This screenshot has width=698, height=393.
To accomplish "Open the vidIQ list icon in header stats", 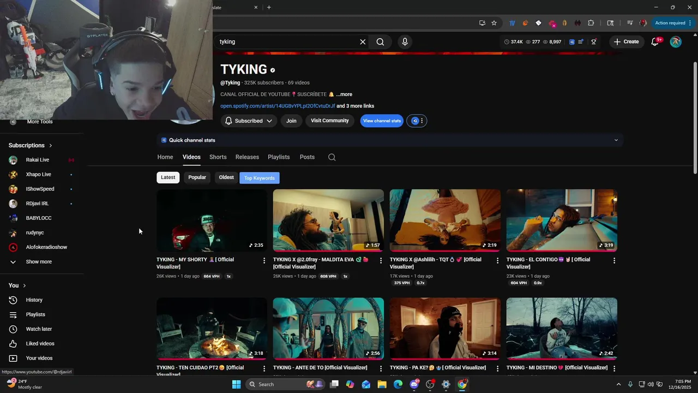I will pos(581,41).
